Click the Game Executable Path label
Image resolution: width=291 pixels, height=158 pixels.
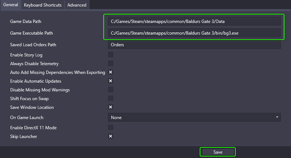(x=32, y=33)
